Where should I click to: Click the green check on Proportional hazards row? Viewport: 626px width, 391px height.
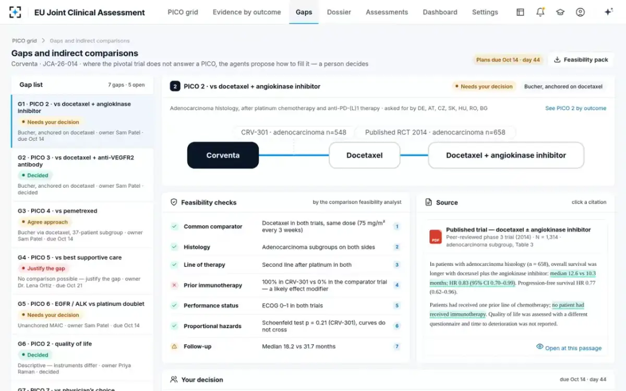(174, 326)
